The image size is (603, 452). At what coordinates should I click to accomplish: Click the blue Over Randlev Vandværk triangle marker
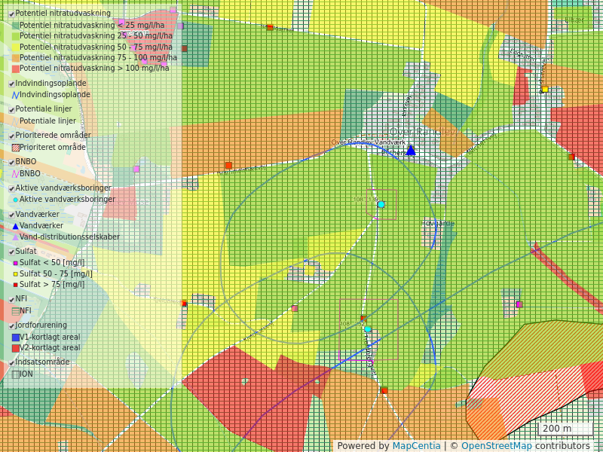coord(411,150)
